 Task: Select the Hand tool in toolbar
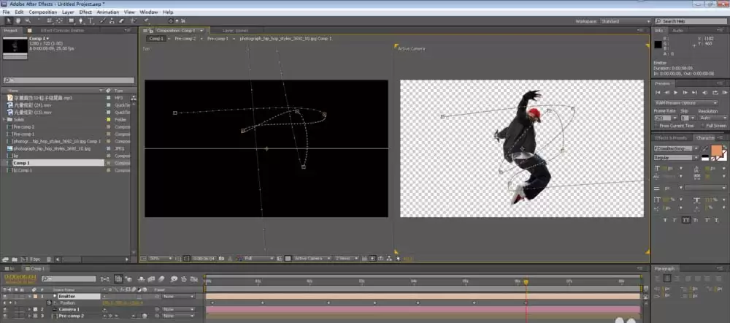[18, 21]
